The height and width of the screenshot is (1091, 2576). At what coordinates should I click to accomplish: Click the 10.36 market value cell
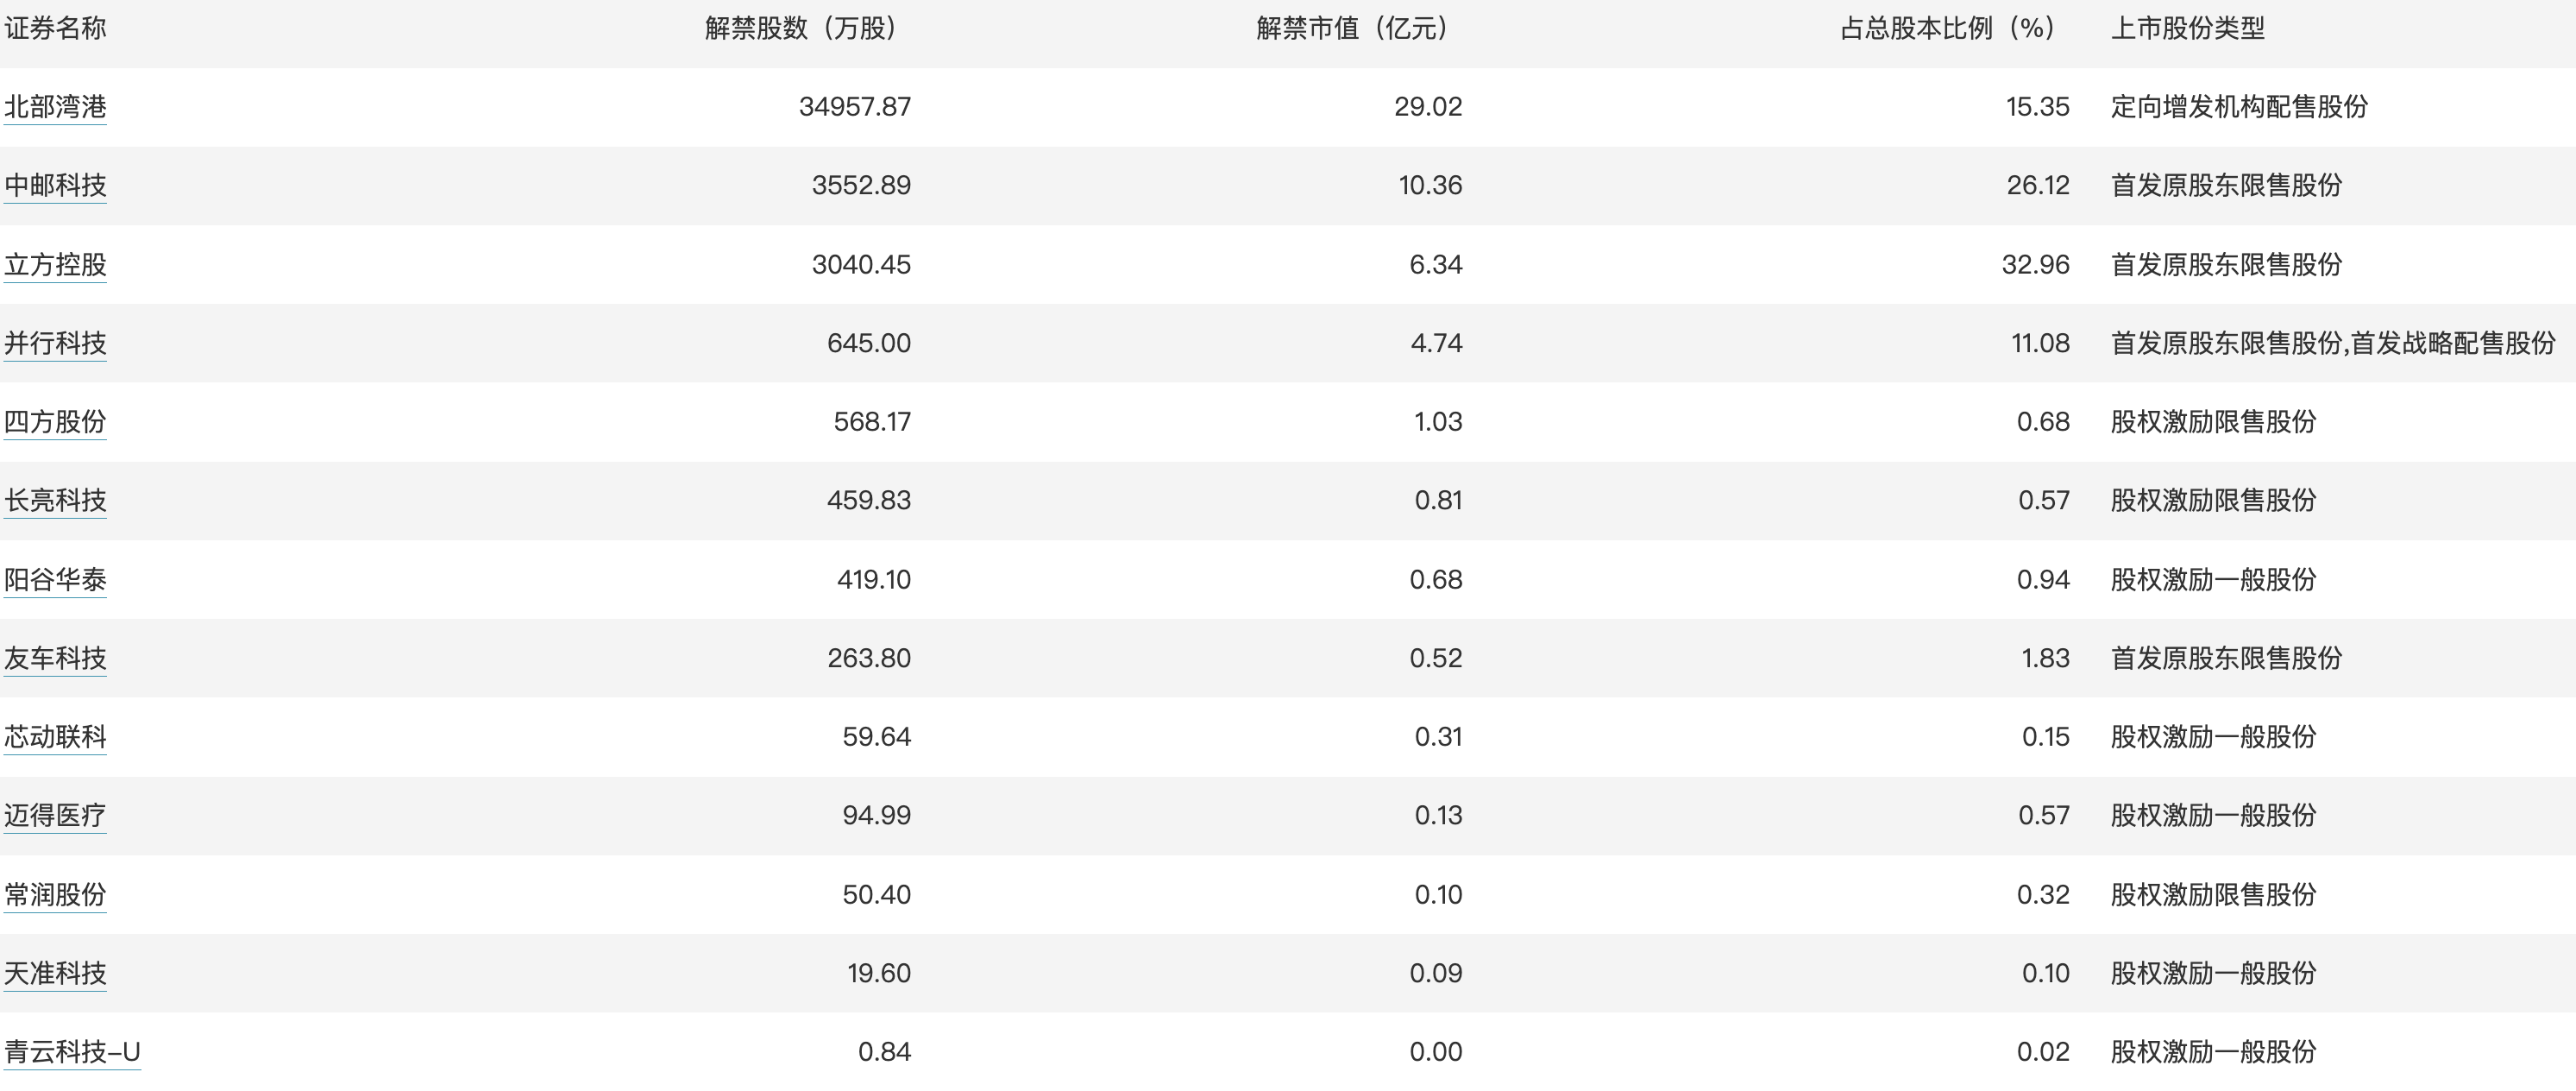1430,186
